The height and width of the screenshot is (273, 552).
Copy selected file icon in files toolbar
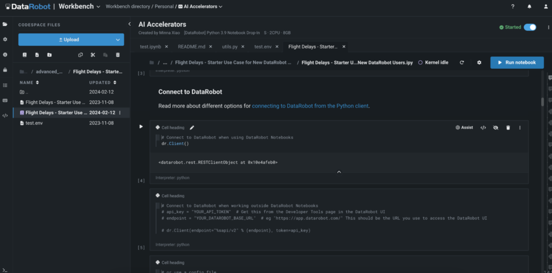(81, 55)
